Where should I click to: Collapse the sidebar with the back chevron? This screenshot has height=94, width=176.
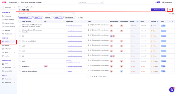click(2, 8)
